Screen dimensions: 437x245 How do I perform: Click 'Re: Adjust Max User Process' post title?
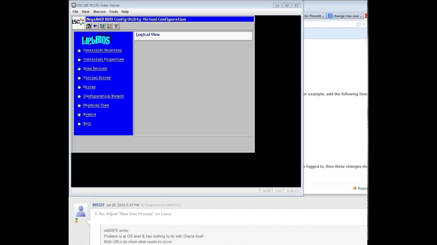click(x=133, y=214)
